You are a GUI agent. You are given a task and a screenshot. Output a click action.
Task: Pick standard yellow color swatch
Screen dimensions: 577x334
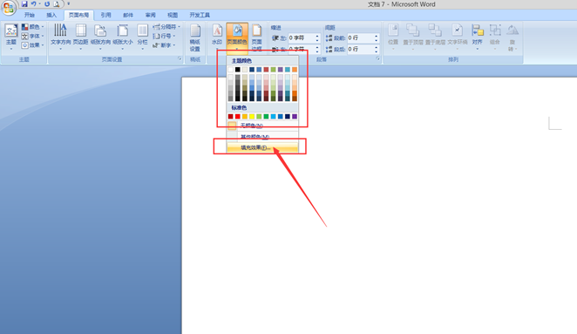pyautogui.click(x=252, y=116)
